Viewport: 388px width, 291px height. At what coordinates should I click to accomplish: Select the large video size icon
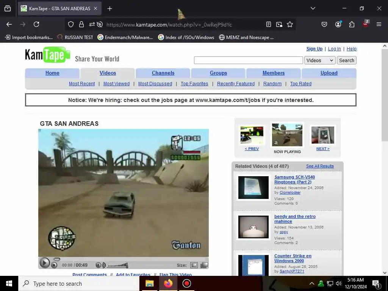[204, 265]
